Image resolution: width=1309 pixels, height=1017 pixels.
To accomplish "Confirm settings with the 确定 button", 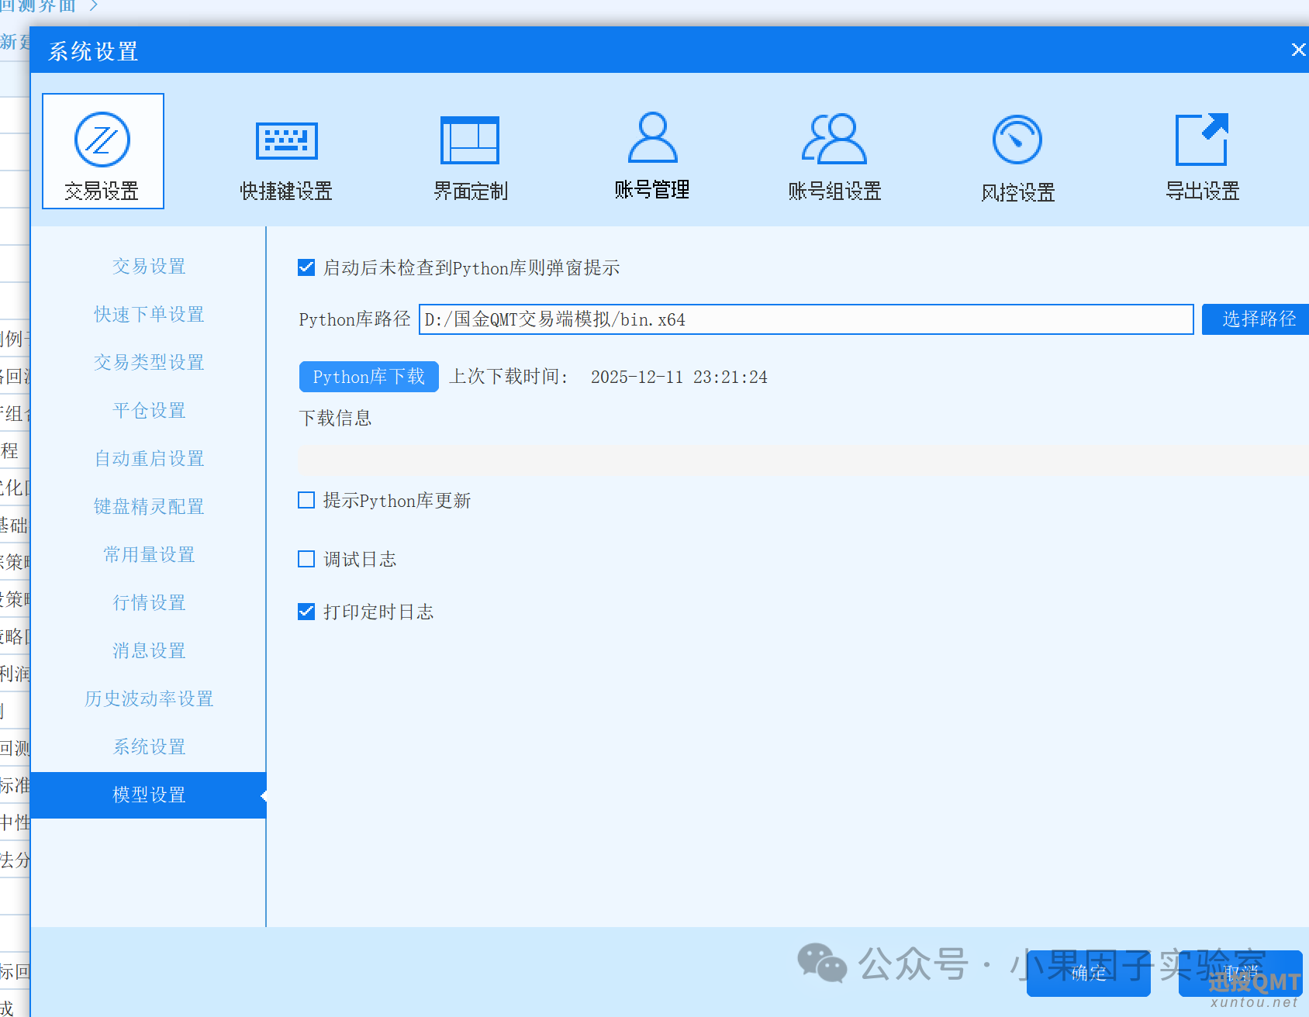I will 1087,974.
